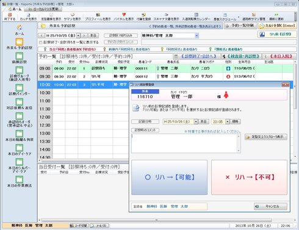Open 対診依頼&返信 in the sidebar
Image resolution: width=299 pixels, height=230 pixels.
point(20,104)
